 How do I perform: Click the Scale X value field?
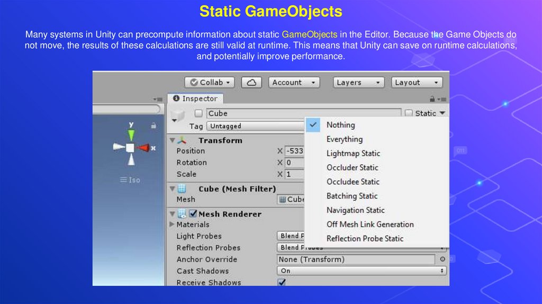coord(294,174)
